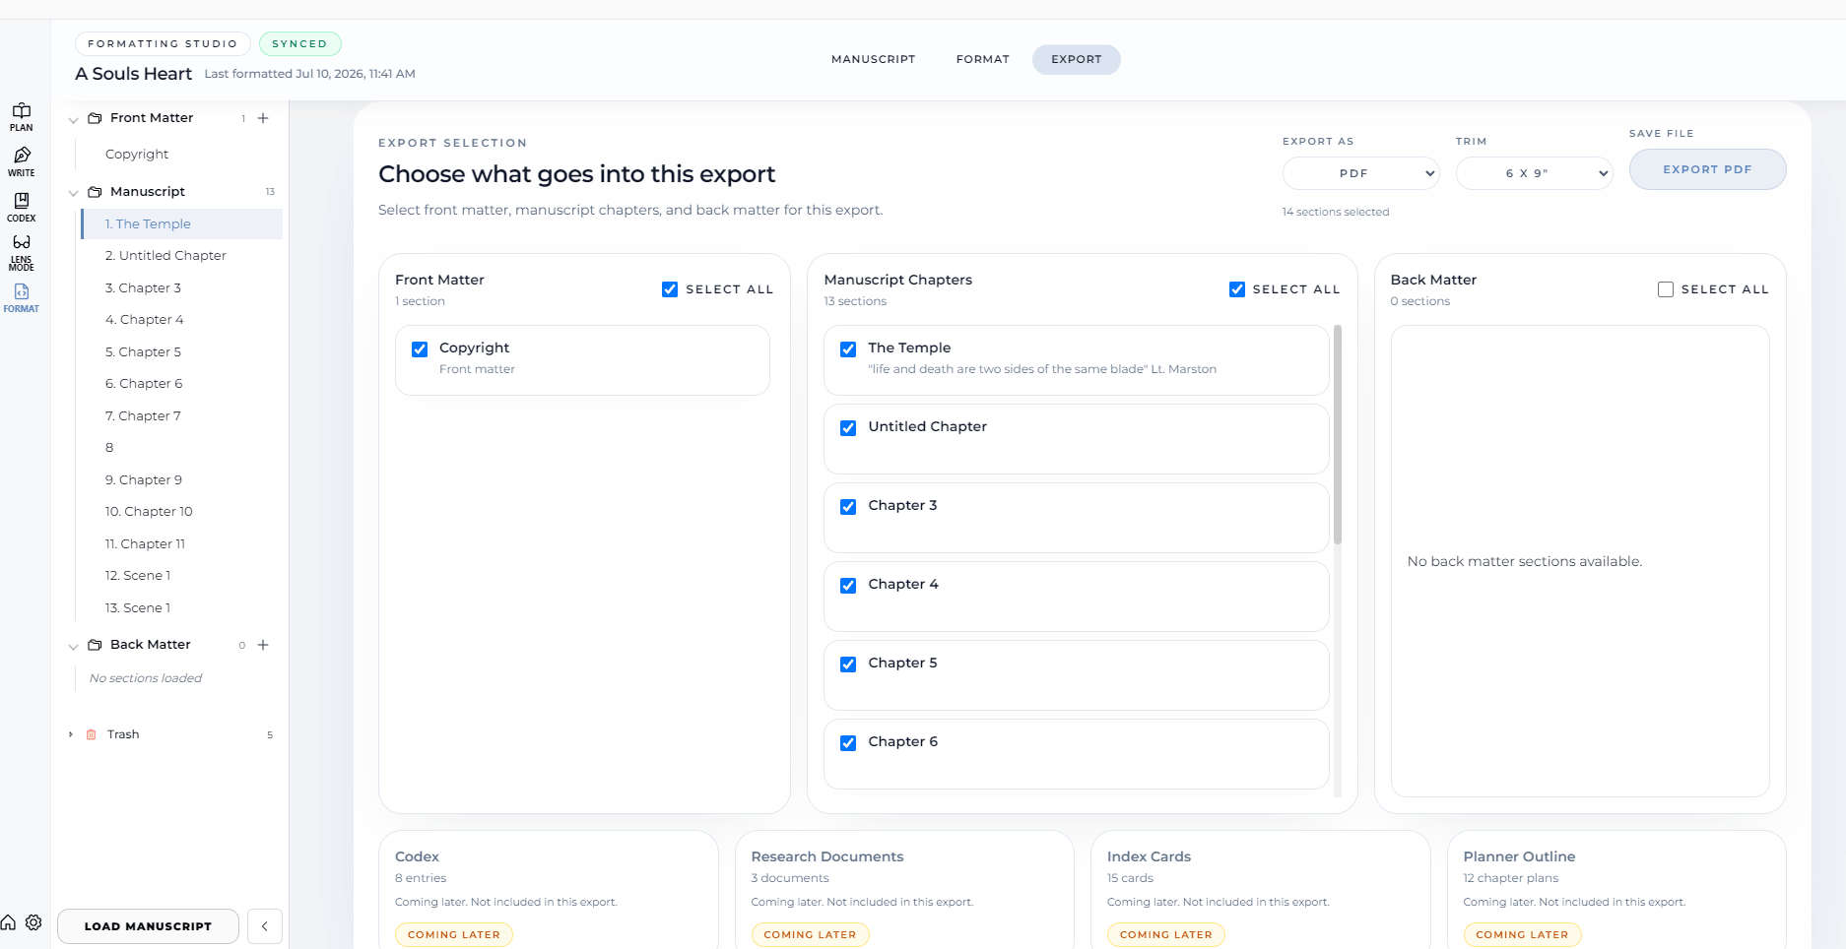Image resolution: width=1846 pixels, height=949 pixels.
Task: Click Codex Coming Later badge
Action: pos(453,935)
